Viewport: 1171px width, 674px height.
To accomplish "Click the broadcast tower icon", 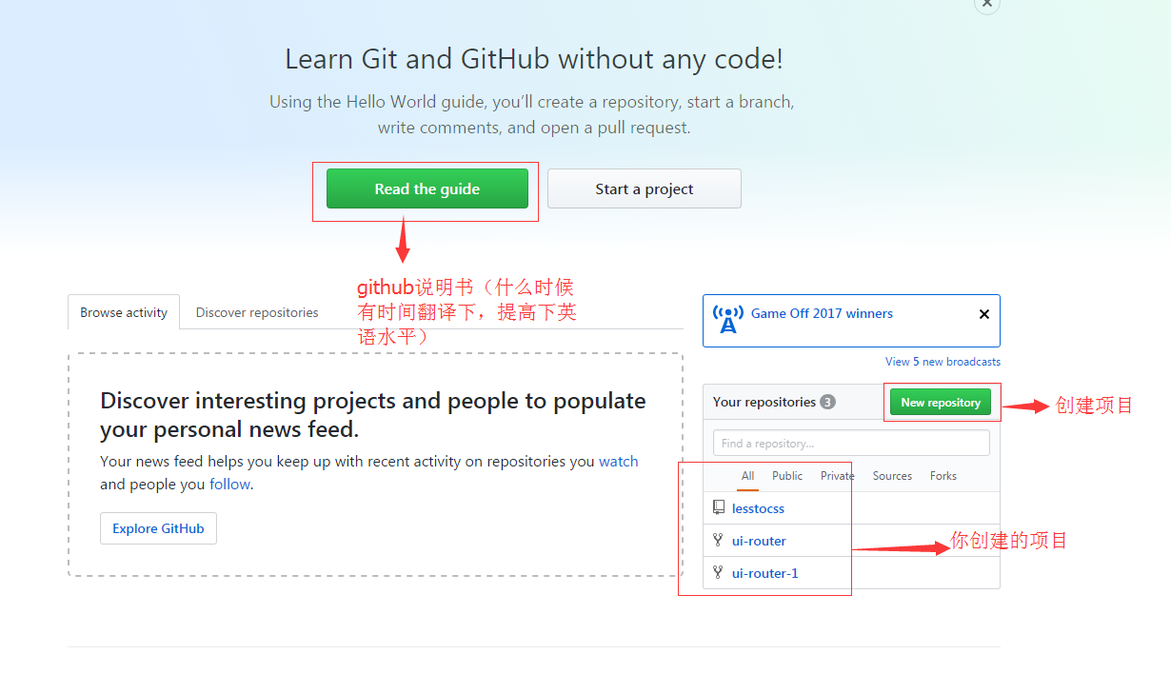I will 728,320.
